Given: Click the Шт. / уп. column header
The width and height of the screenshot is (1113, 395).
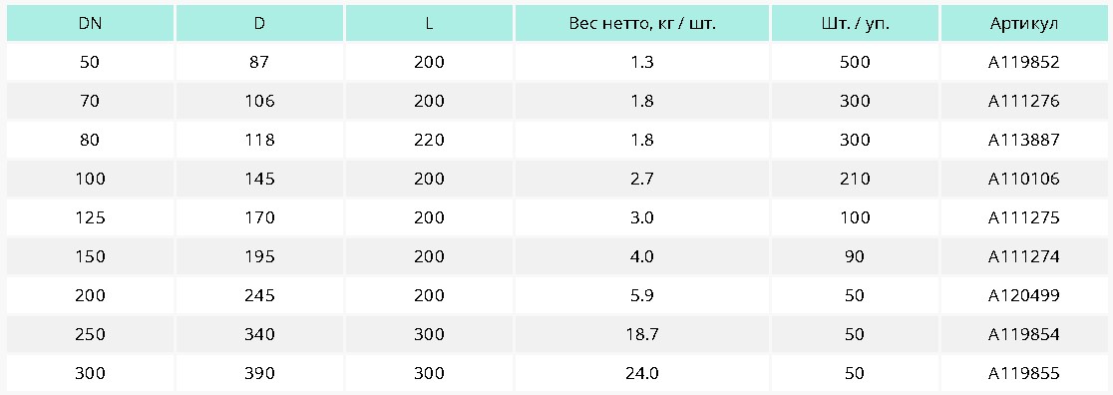Looking at the screenshot, I should tap(855, 23).
